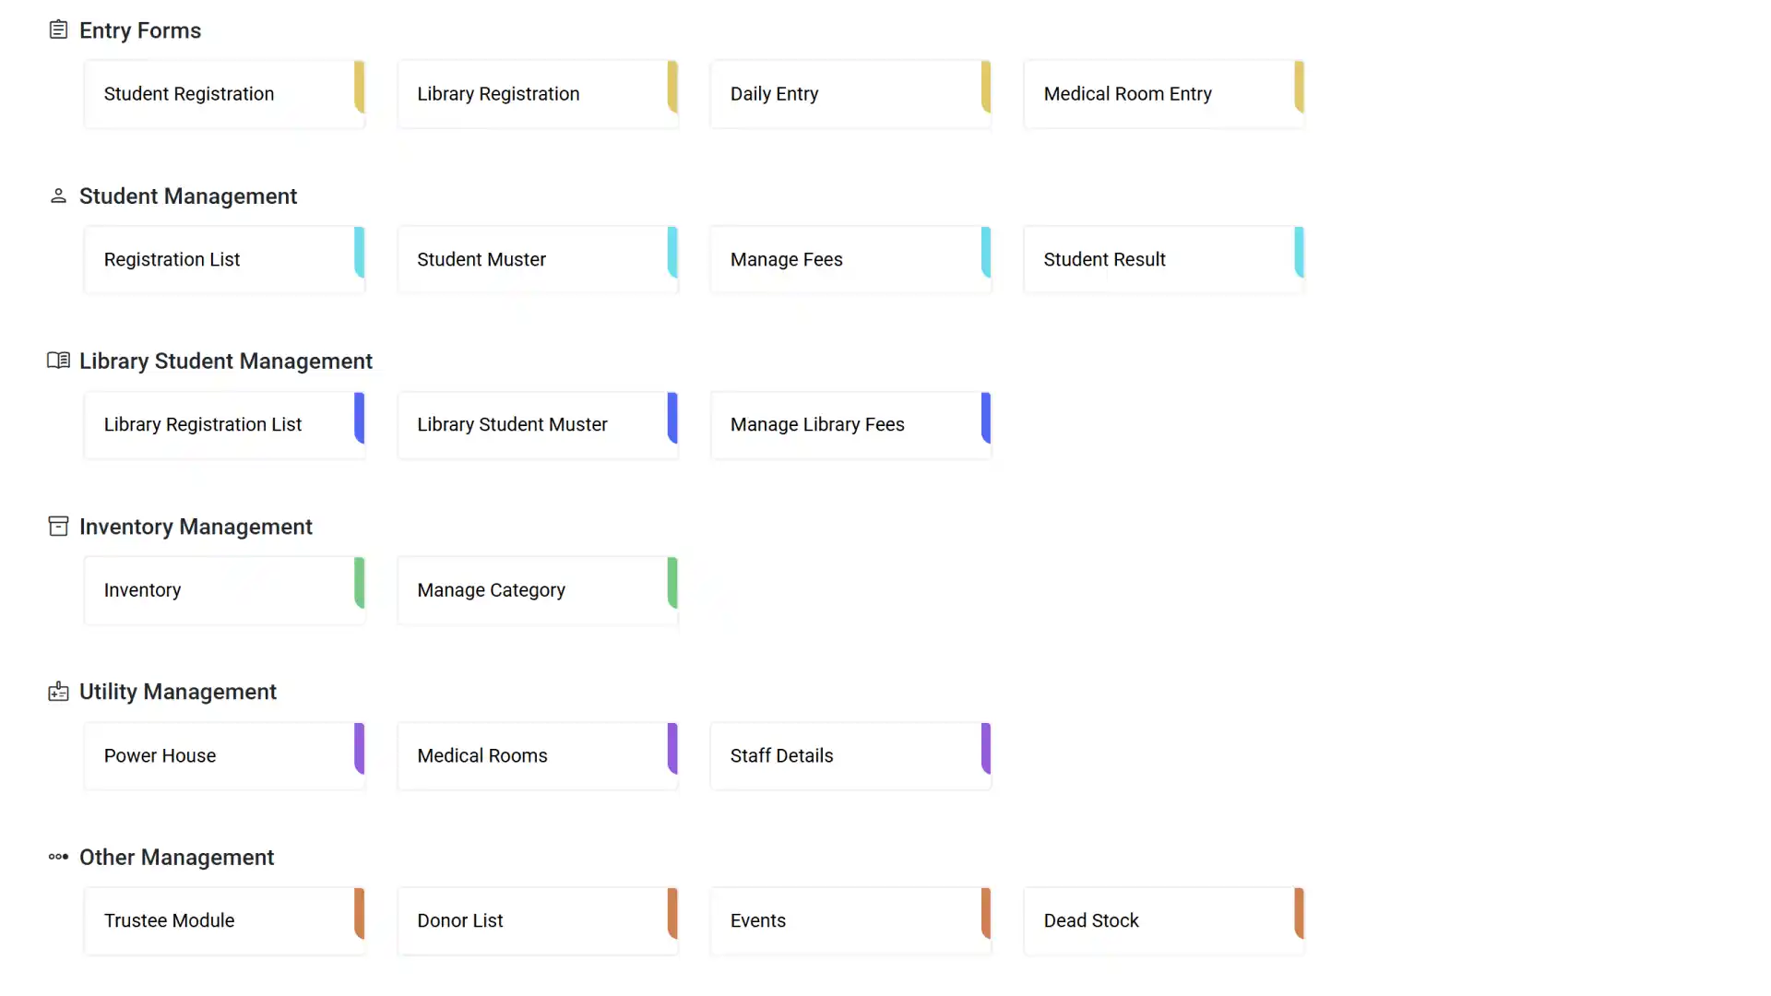Open the Student Muster page
This screenshot has width=1771, height=996.
click(x=537, y=260)
